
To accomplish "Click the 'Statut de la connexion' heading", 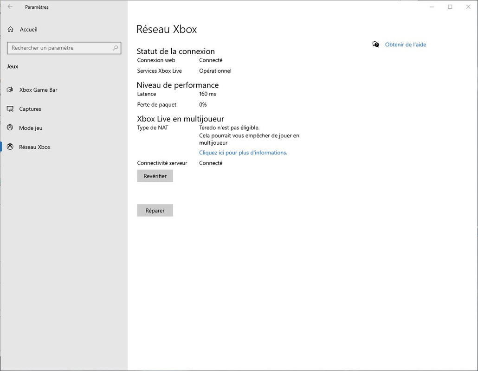I will (175, 51).
